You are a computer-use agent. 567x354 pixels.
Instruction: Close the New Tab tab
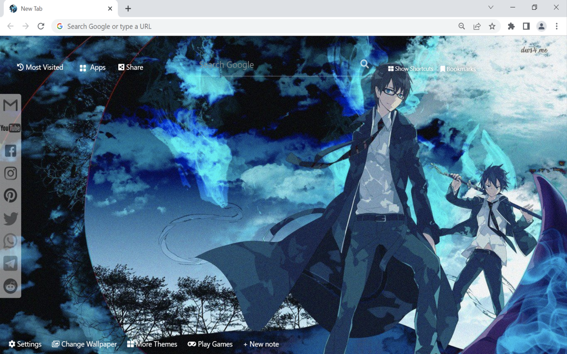tap(110, 8)
